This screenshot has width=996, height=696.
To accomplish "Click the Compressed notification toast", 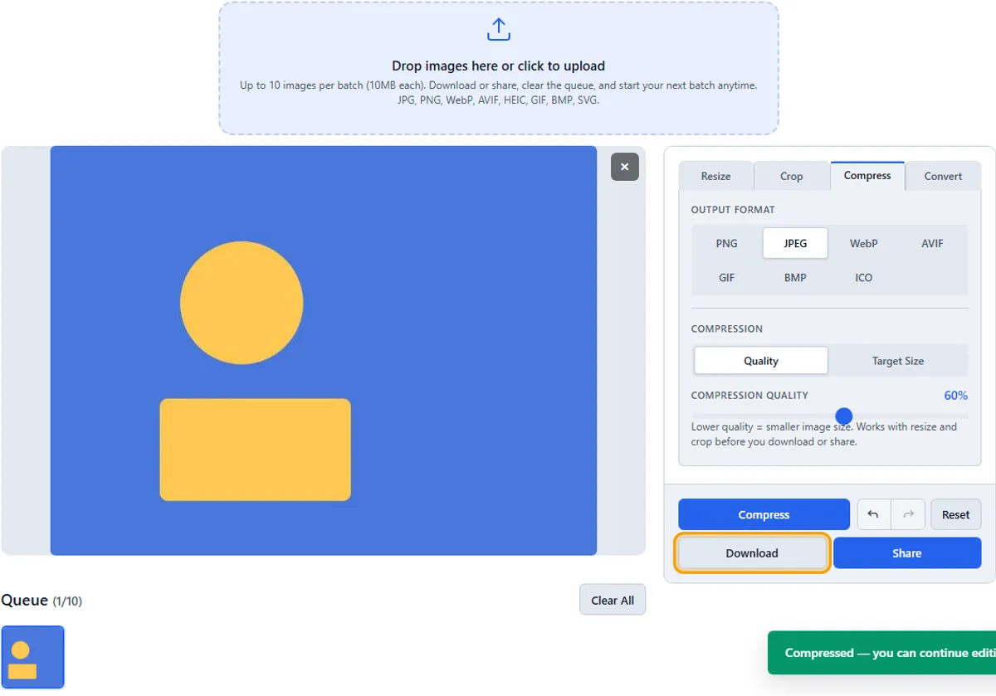I will click(881, 653).
